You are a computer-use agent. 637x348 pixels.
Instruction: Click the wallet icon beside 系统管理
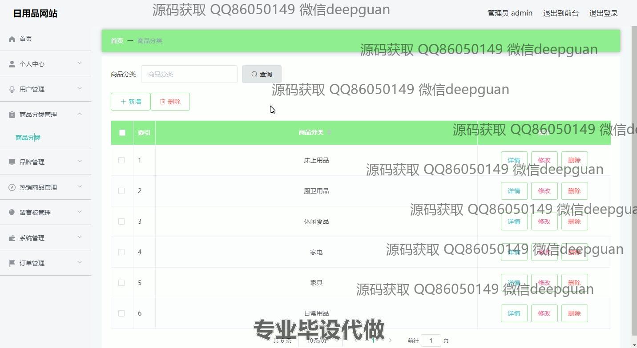coord(12,238)
